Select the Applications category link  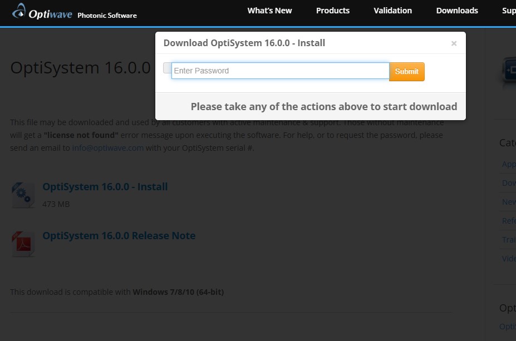pyautogui.click(x=508, y=164)
